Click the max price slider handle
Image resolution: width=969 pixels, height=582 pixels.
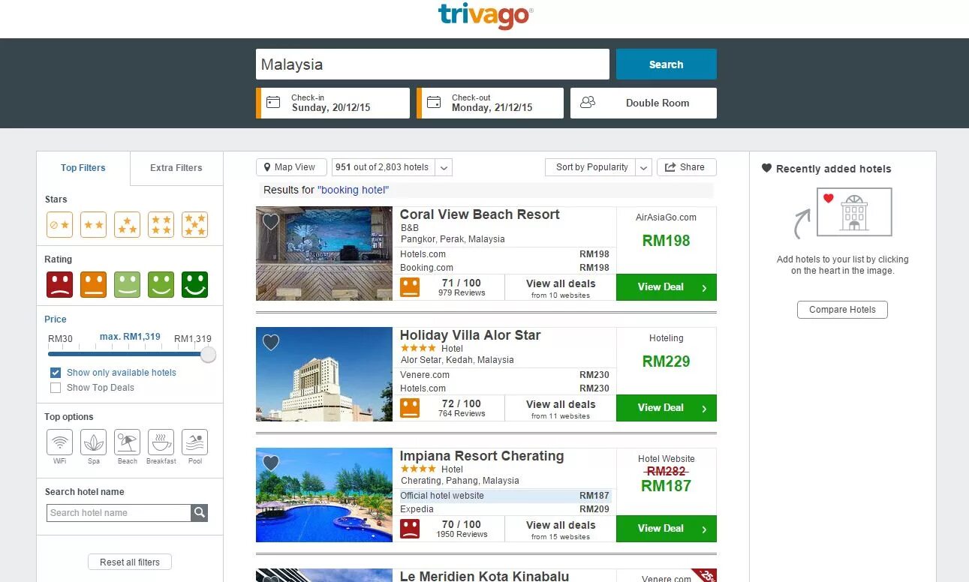point(208,355)
